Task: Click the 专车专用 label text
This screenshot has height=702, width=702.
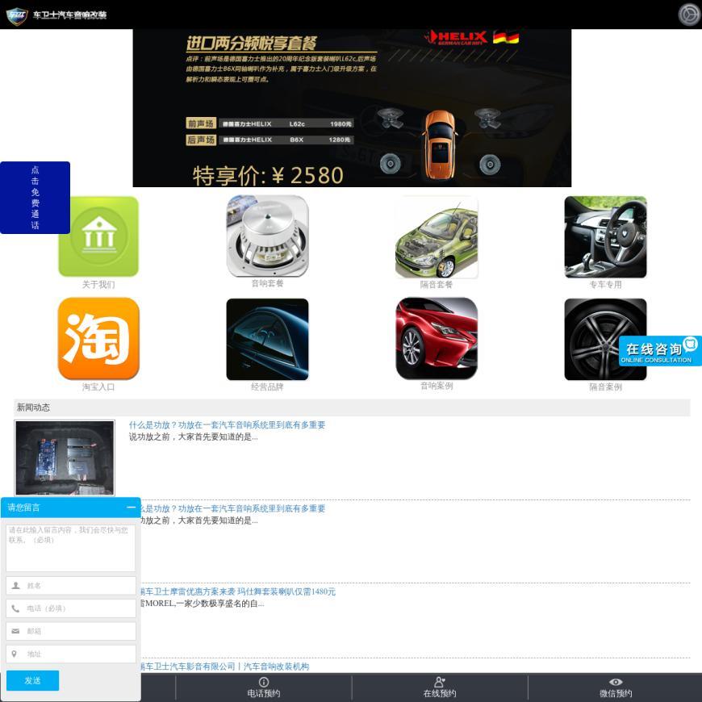Action: click(x=605, y=284)
